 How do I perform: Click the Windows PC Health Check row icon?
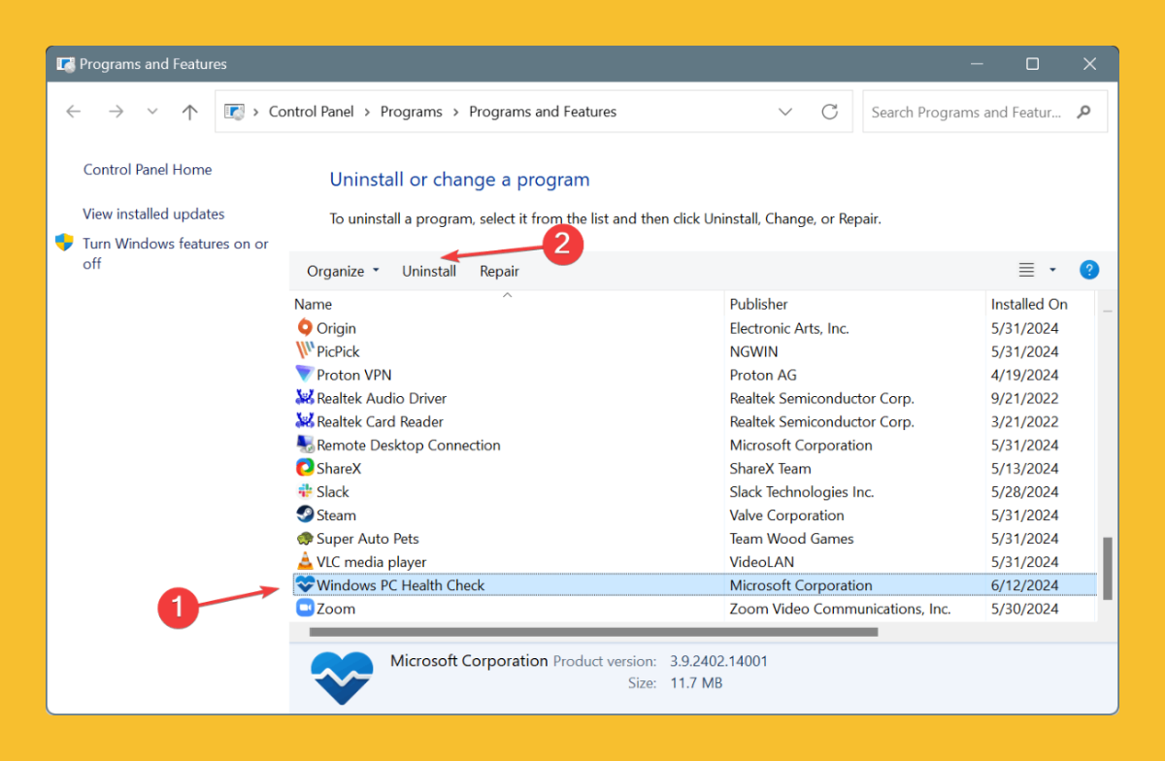pyautogui.click(x=305, y=585)
